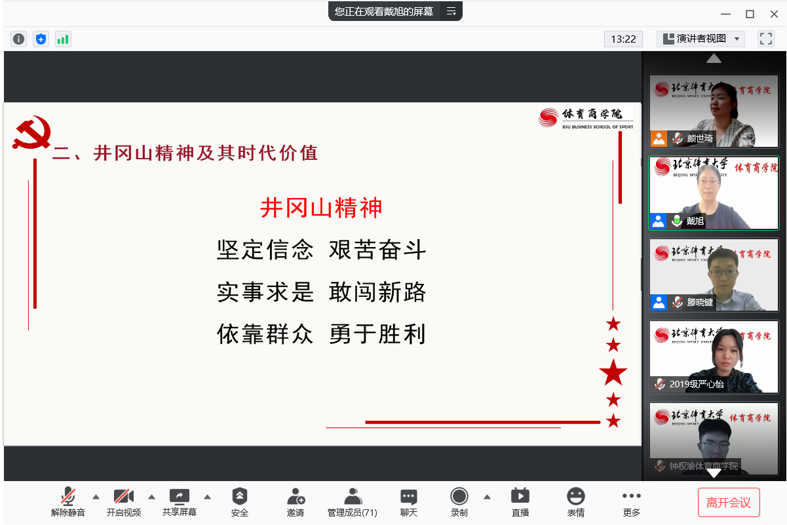787x525 pixels.
Task: Open the Chat (聊天) panel
Action: (x=409, y=501)
